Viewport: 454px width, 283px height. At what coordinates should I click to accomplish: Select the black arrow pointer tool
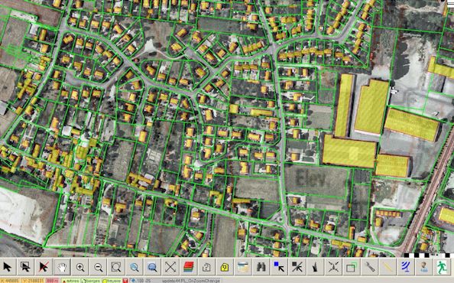[x=8, y=266]
